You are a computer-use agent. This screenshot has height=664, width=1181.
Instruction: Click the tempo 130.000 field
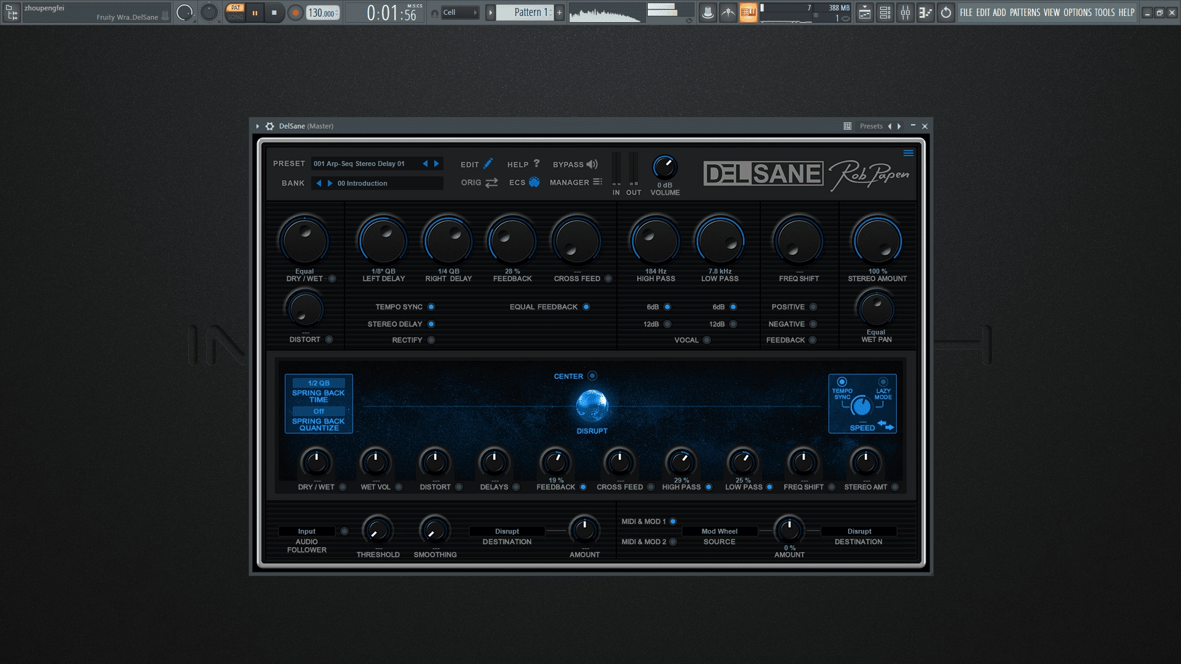(x=322, y=13)
